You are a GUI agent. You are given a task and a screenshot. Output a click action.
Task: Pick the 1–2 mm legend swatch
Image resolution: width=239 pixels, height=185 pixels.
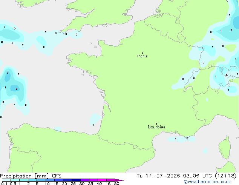click(x=24, y=180)
